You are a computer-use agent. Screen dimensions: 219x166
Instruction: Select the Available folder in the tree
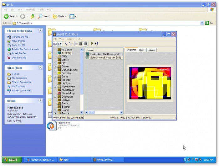(66, 53)
